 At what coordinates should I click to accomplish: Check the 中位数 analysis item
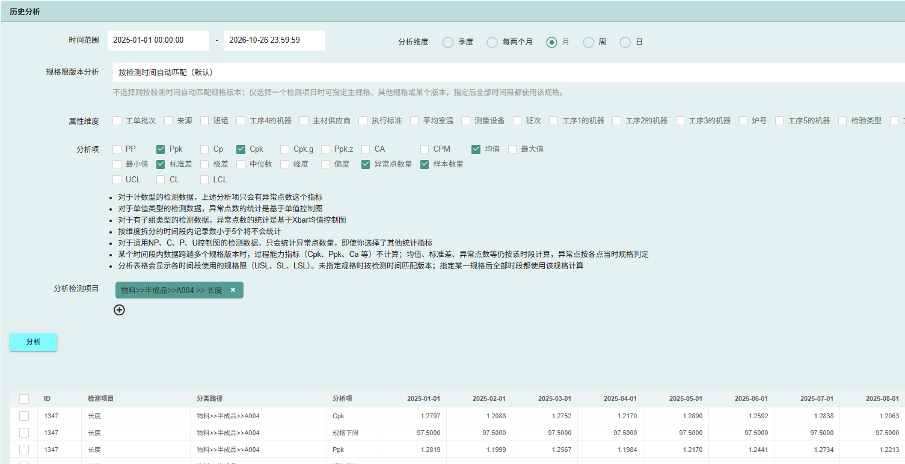point(241,164)
